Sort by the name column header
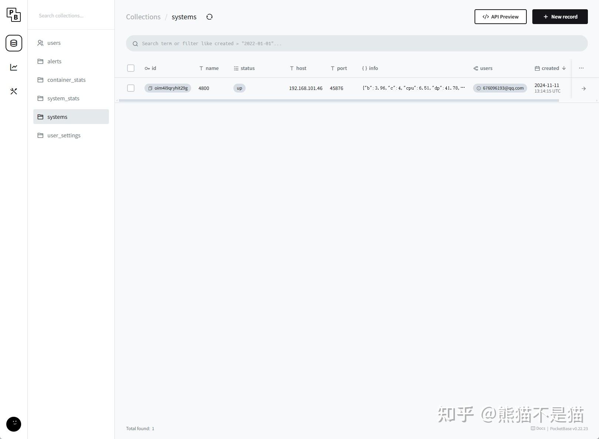 point(209,68)
